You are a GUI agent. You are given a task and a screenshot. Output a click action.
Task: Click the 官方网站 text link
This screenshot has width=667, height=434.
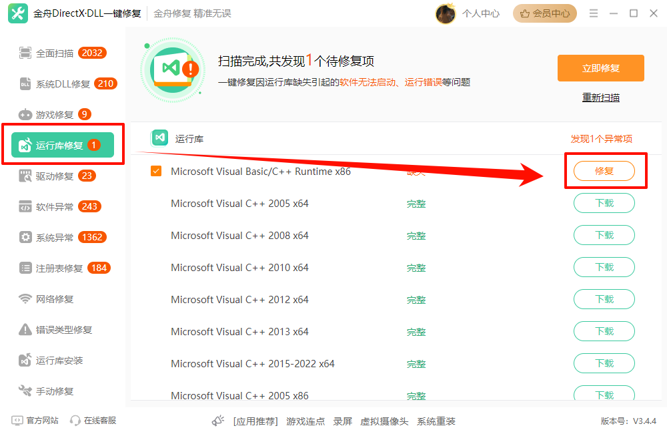(x=43, y=421)
